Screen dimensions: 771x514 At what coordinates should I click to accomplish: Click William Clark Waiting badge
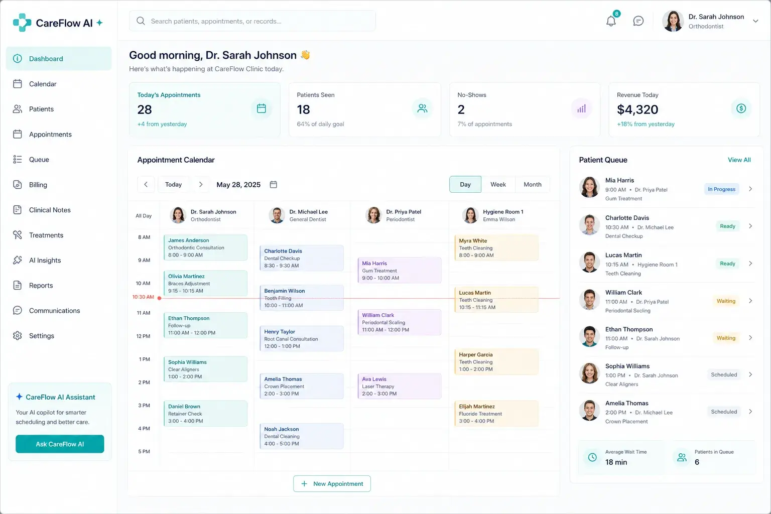pyautogui.click(x=726, y=301)
